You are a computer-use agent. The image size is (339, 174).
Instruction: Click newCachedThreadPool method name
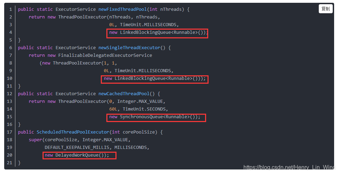[124, 94]
